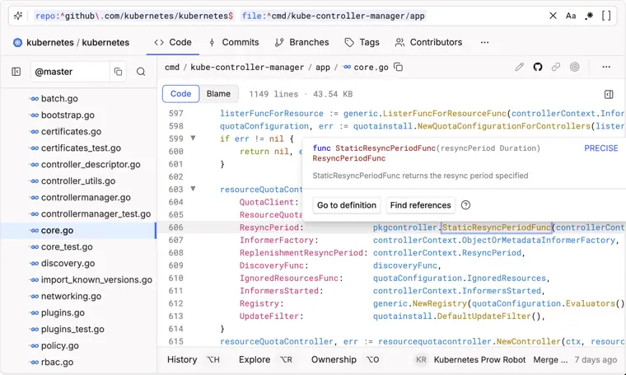The width and height of the screenshot is (626, 375).
Task: Open controller_utils.go in the file tree
Action: click(x=78, y=181)
